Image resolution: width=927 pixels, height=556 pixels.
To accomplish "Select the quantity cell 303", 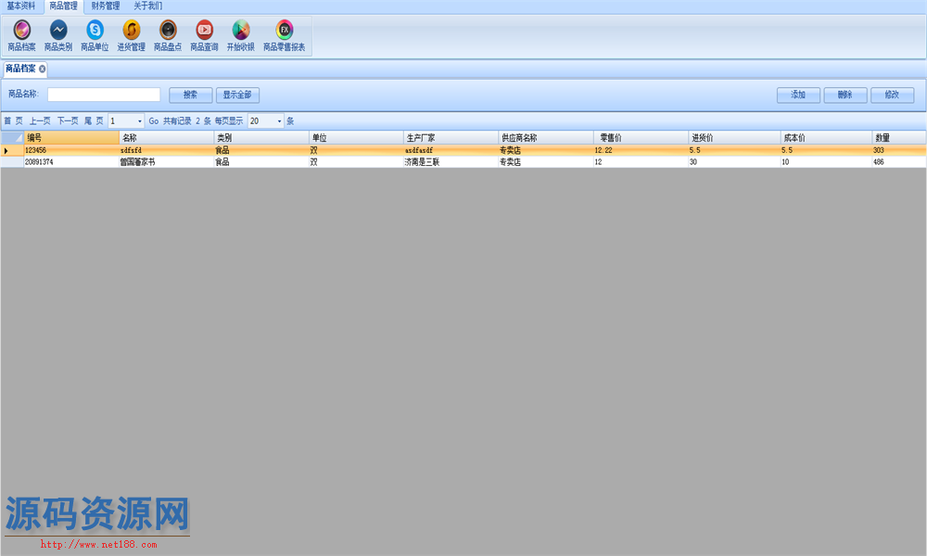I will pyautogui.click(x=899, y=151).
